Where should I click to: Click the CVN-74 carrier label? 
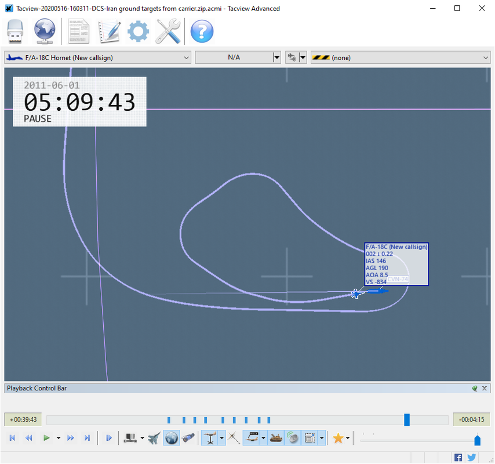click(x=398, y=279)
